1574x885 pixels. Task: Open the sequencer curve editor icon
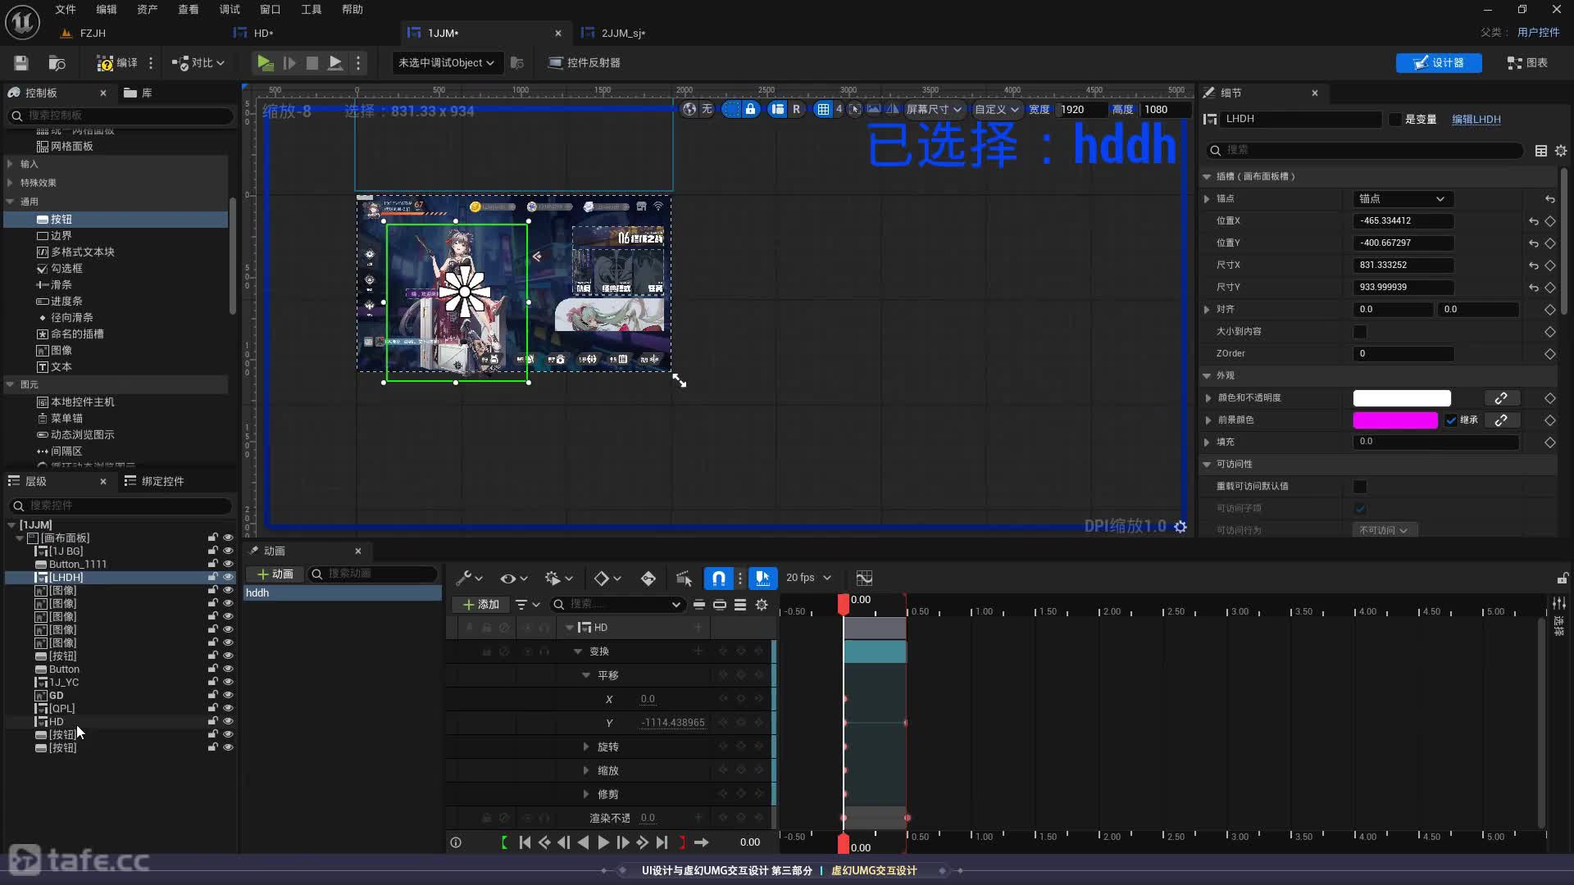(x=864, y=579)
